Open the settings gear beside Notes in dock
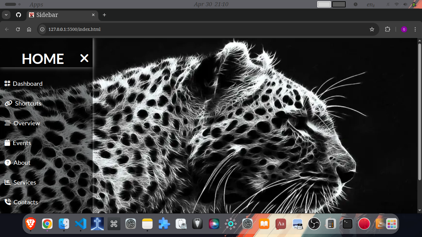This screenshot has width=422, height=237. pos(131,224)
